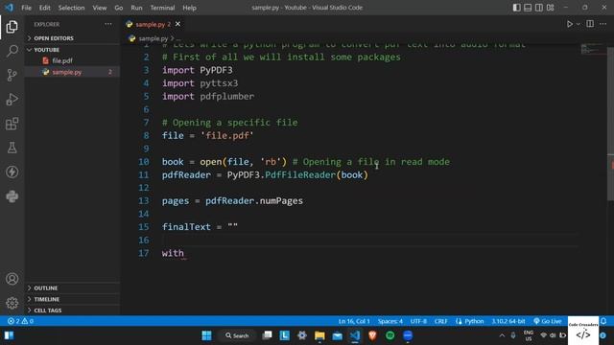The width and height of the screenshot is (614, 345).
Task: Open the Python extension icon in activity bar
Action: point(12,195)
